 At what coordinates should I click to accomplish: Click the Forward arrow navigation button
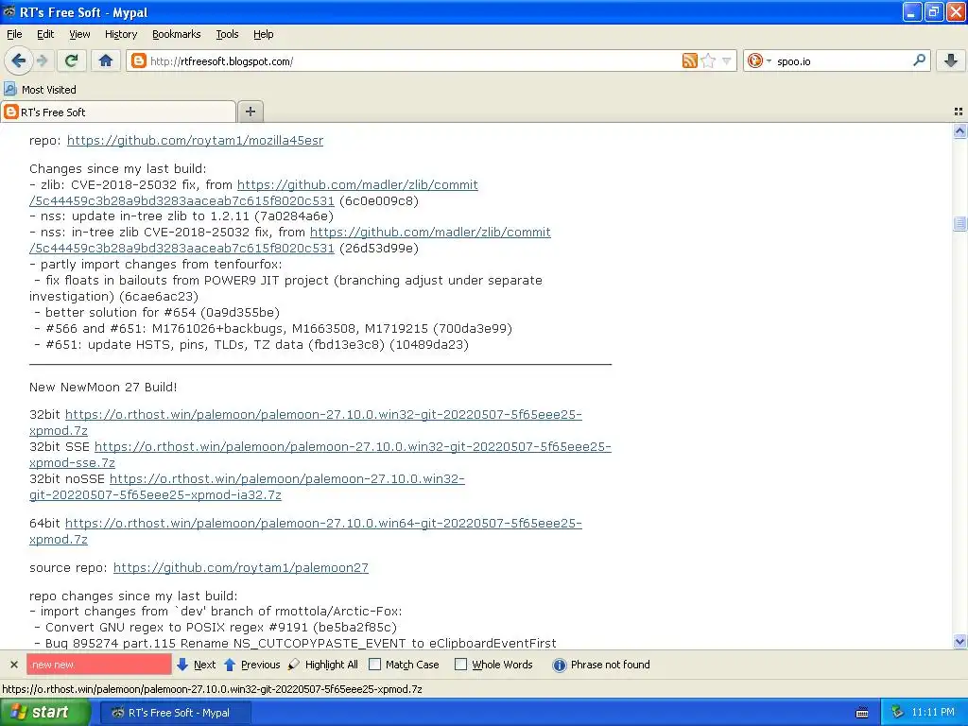pyautogui.click(x=42, y=60)
